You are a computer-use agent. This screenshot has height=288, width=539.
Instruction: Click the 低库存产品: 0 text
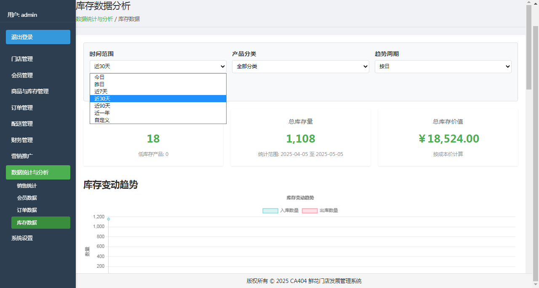(x=153, y=154)
